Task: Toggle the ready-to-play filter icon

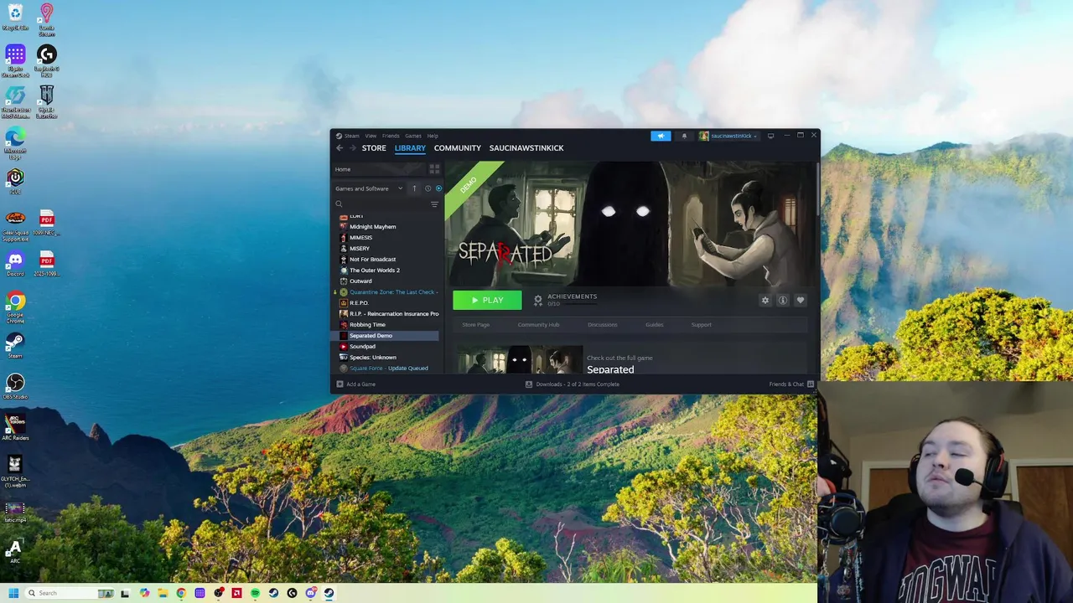Action: (x=438, y=188)
